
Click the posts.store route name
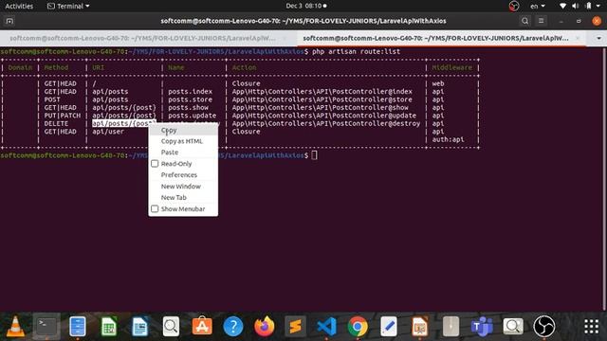point(190,99)
